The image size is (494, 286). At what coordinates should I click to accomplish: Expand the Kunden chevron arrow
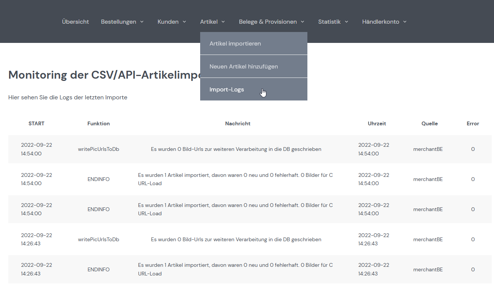click(184, 22)
